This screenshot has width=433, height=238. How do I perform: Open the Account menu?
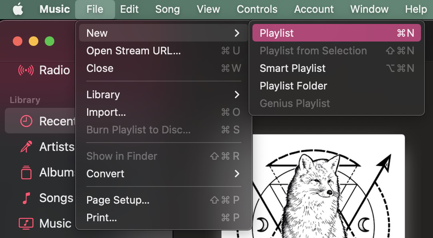[x=314, y=9]
